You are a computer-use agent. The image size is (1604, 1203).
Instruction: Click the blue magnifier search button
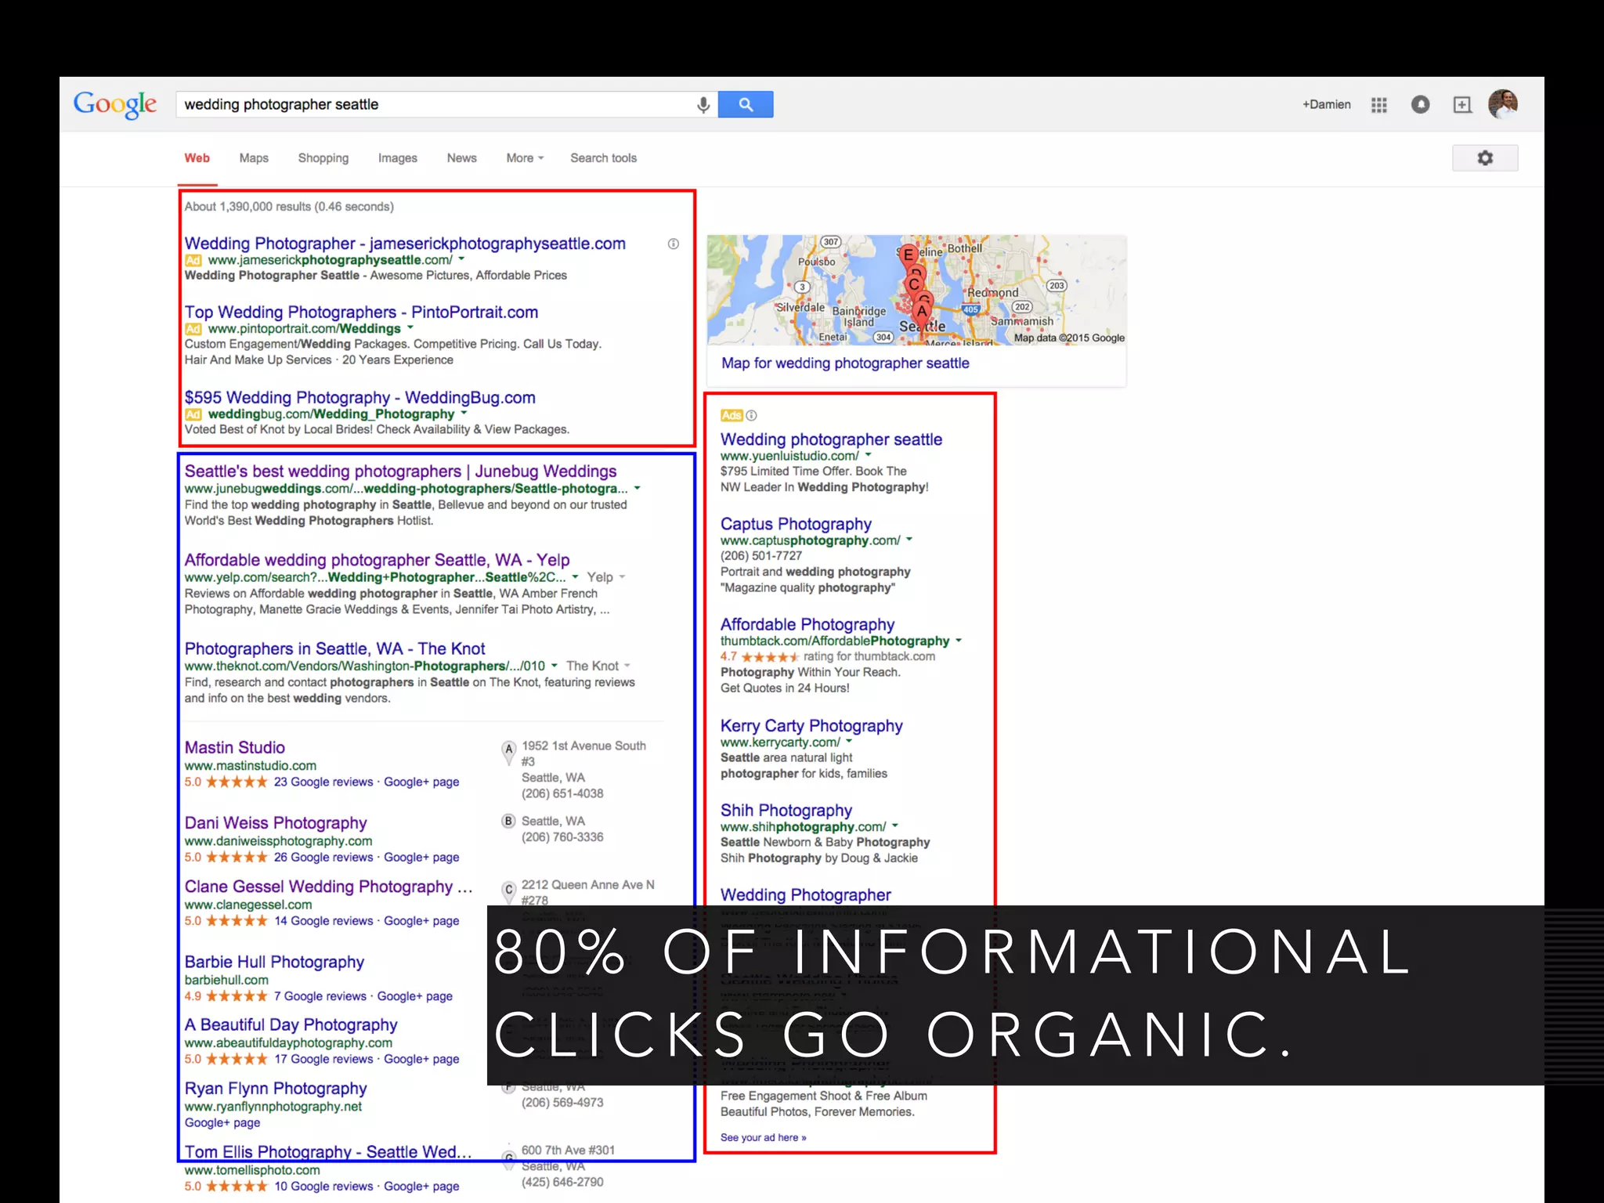pos(745,105)
